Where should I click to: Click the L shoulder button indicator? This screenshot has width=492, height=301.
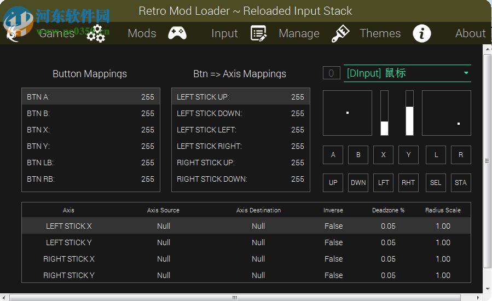(436, 155)
